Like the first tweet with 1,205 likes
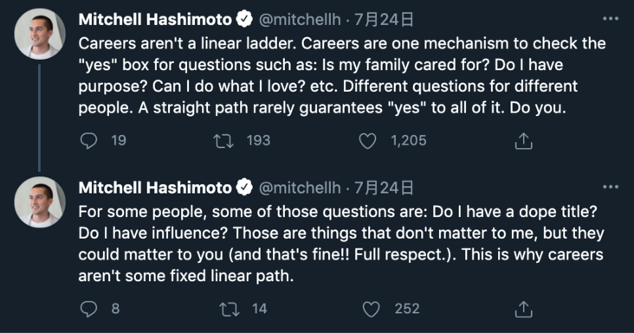The image size is (634, 333). tap(367, 141)
